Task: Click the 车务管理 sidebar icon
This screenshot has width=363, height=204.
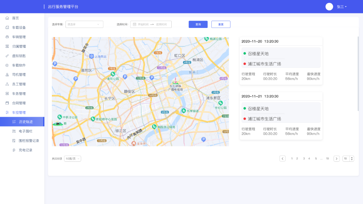Action: pos(7,94)
